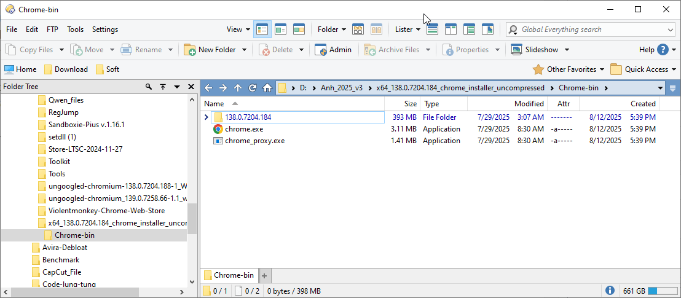Open the Lister dropdown menu
Screen dimensions: 681x298
tap(407, 29)
